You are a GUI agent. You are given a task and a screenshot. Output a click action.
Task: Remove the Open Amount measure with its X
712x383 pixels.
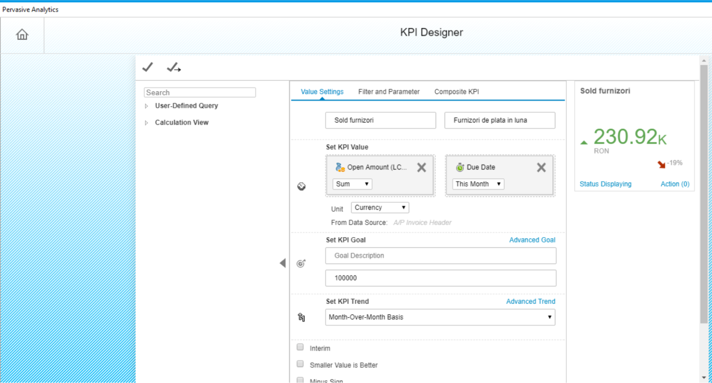(421, 167)
